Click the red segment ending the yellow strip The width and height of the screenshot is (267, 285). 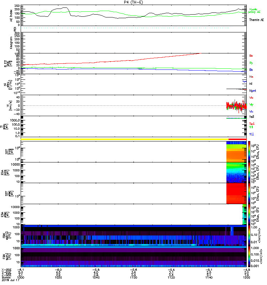coord(237,139)
